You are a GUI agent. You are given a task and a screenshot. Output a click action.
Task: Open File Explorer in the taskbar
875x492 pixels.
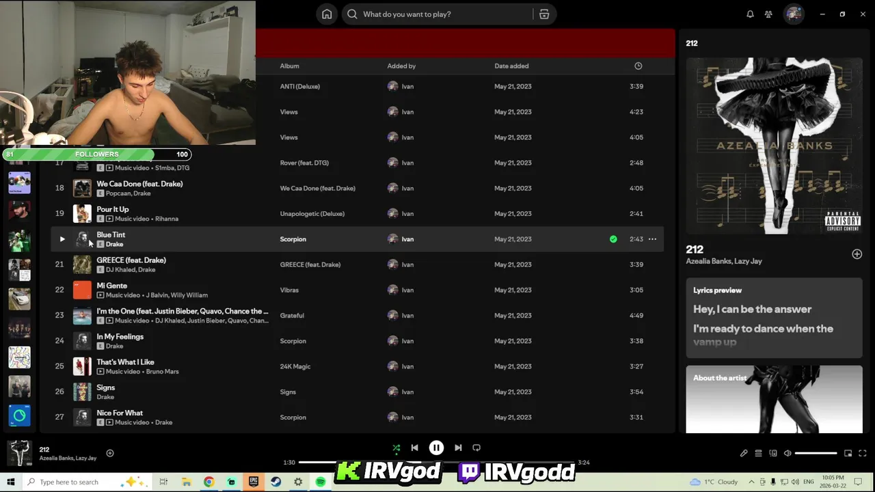click(186, 482)
